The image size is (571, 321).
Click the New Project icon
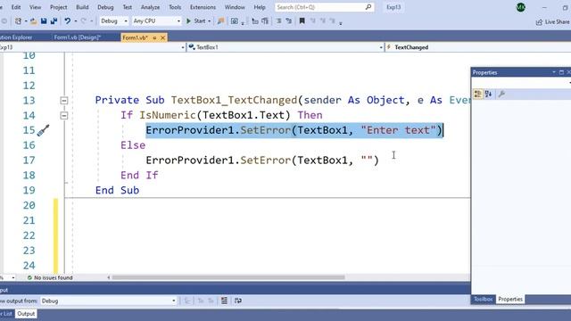18,21
